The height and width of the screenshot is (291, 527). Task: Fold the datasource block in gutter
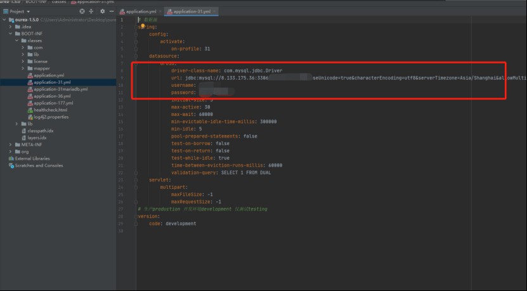pos(136,56)
